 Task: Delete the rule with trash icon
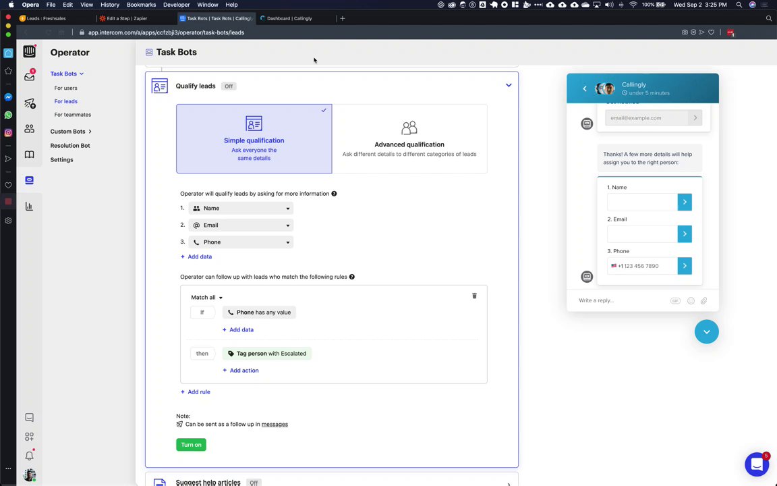coord(474,296)
